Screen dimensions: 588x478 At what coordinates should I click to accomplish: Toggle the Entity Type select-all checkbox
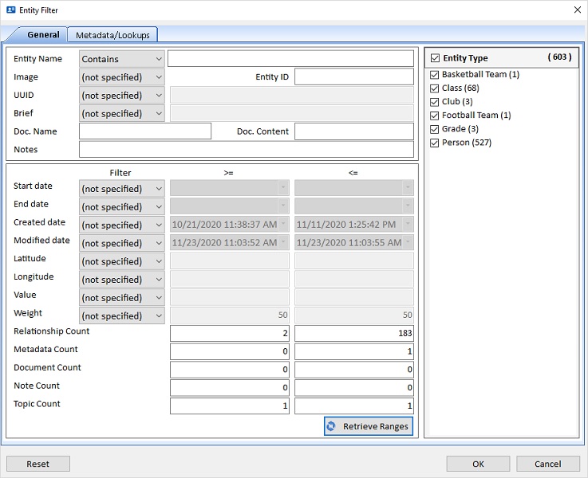pyautogui.click(x=435, y=58)
